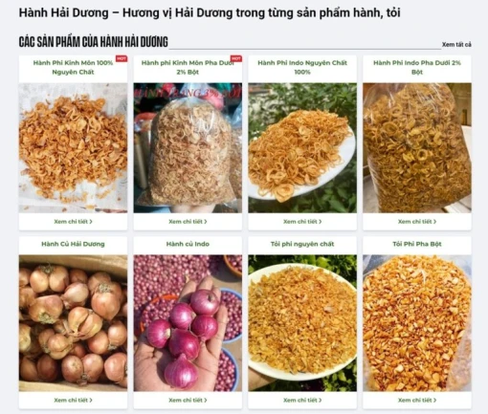Click Xem chi tiết for Hành củ Indo
Viewport: 488px width, 414px height.
tap(188, 400)
